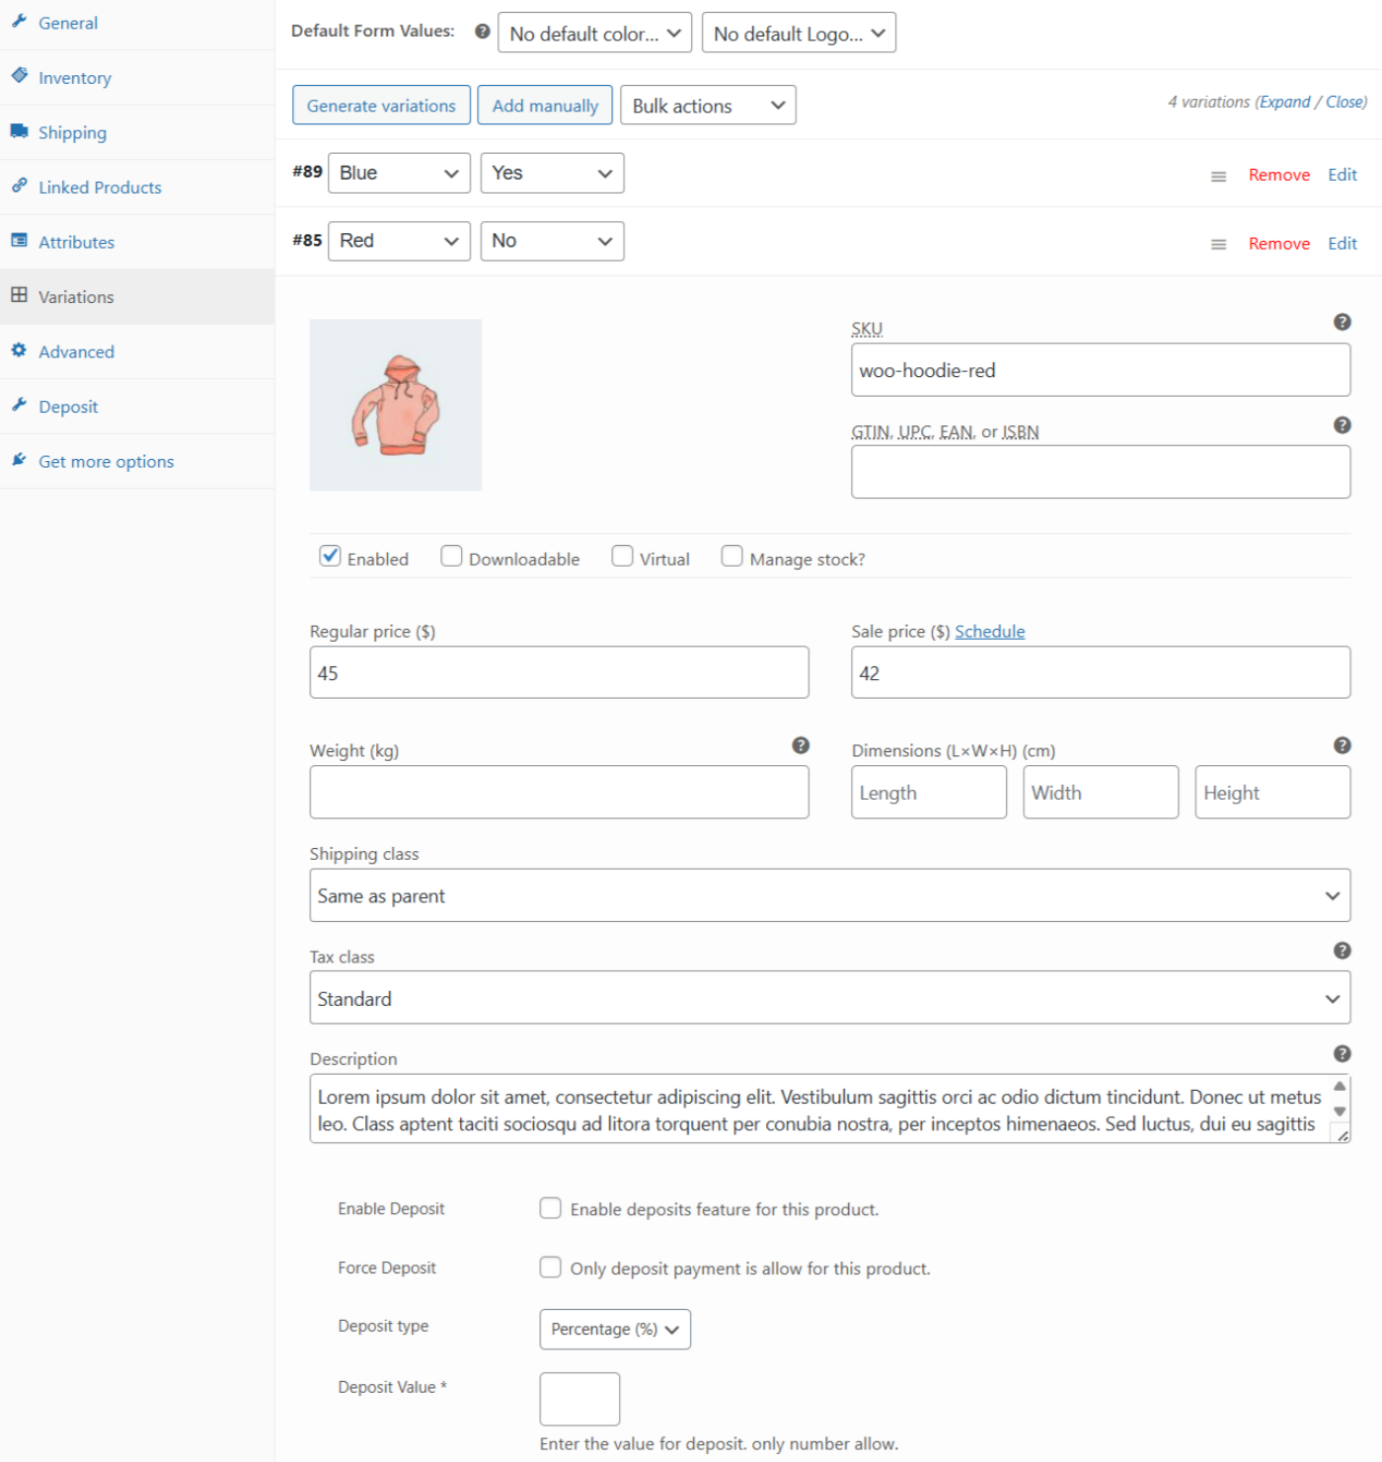Open the Schedule link for sale price
The height and width of the screenshot is (1462, 1382).
coord(989,631)
